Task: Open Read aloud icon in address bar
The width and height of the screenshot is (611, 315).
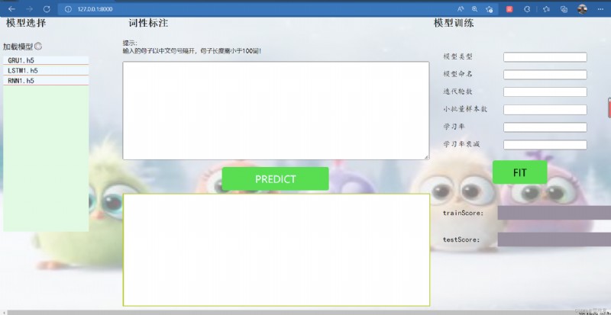Action: pyautogui.click(x=461, y=9)
